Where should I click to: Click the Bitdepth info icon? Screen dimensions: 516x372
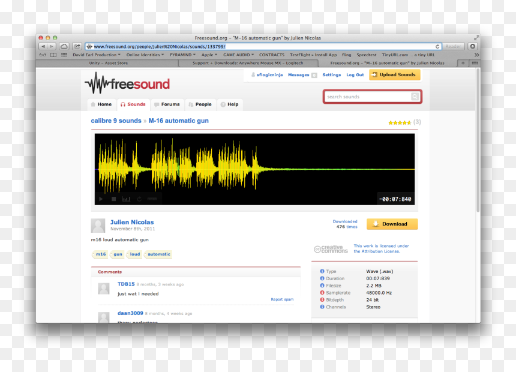[322, 299]
